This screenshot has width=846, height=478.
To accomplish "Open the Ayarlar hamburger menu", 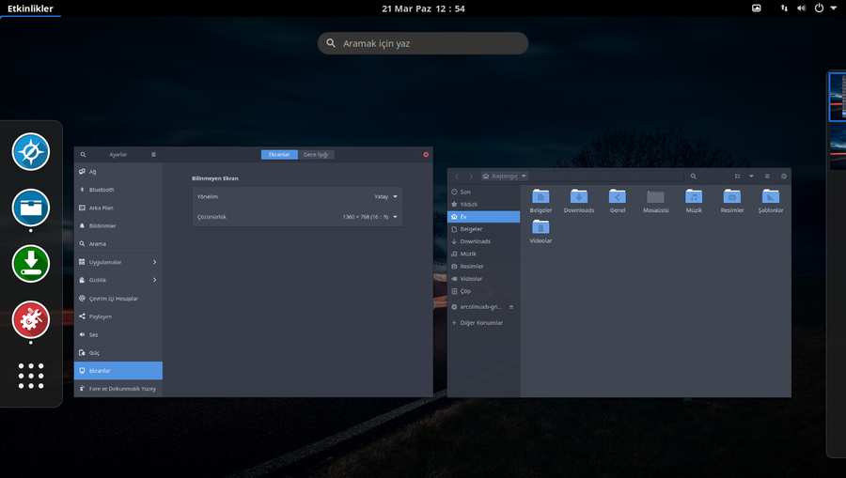I will pos(153,154).
